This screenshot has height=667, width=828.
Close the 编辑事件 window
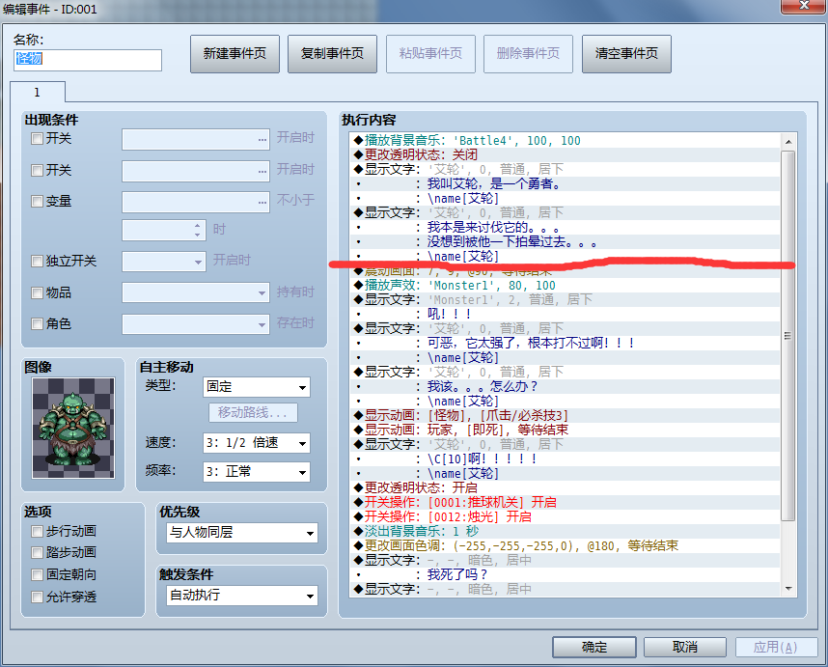[804, 5]
